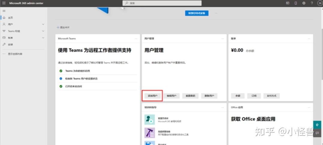Click the '¥0.00' balance amount
The height and width of the screenshot is (145, 323).
point(237,50)
